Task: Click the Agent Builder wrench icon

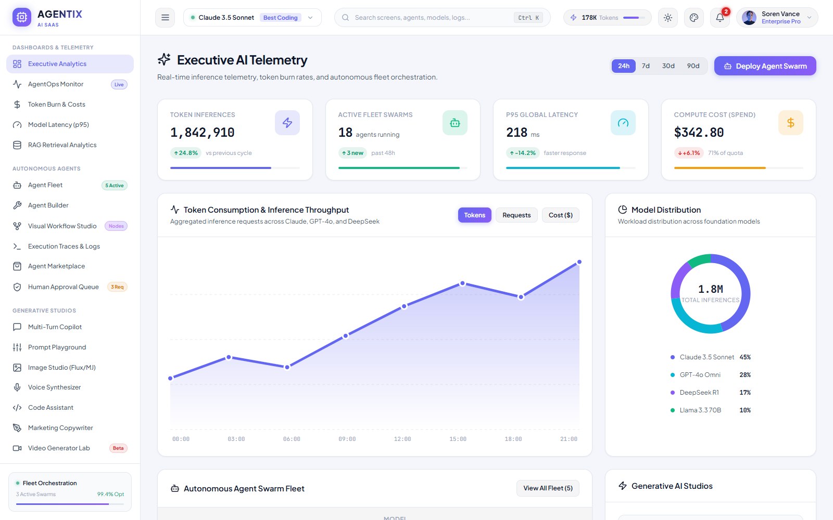Action: [x=17, y=205]
